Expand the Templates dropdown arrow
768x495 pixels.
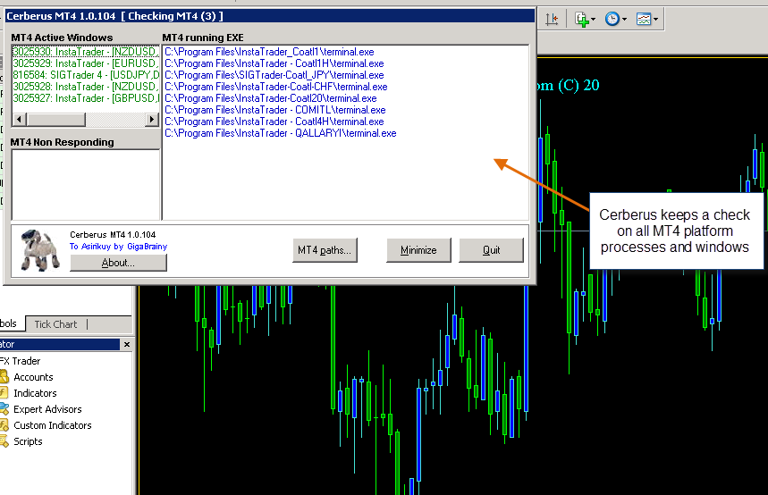[655, 20]
